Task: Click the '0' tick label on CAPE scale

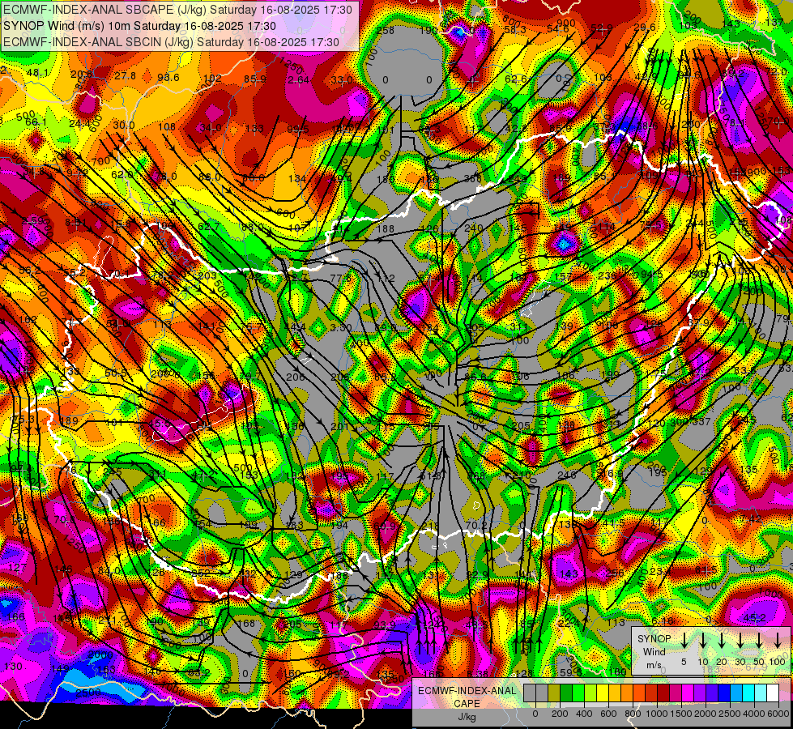Action: [535, 714]
